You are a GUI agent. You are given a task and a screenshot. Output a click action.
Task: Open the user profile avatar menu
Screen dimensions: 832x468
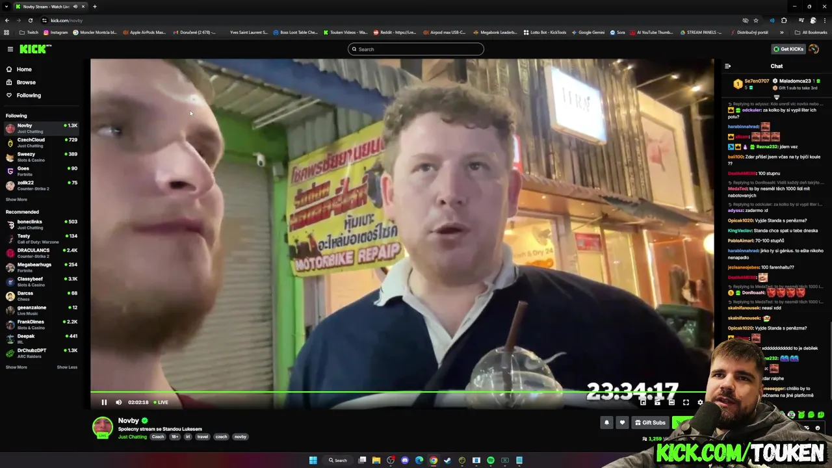point(814,49)
